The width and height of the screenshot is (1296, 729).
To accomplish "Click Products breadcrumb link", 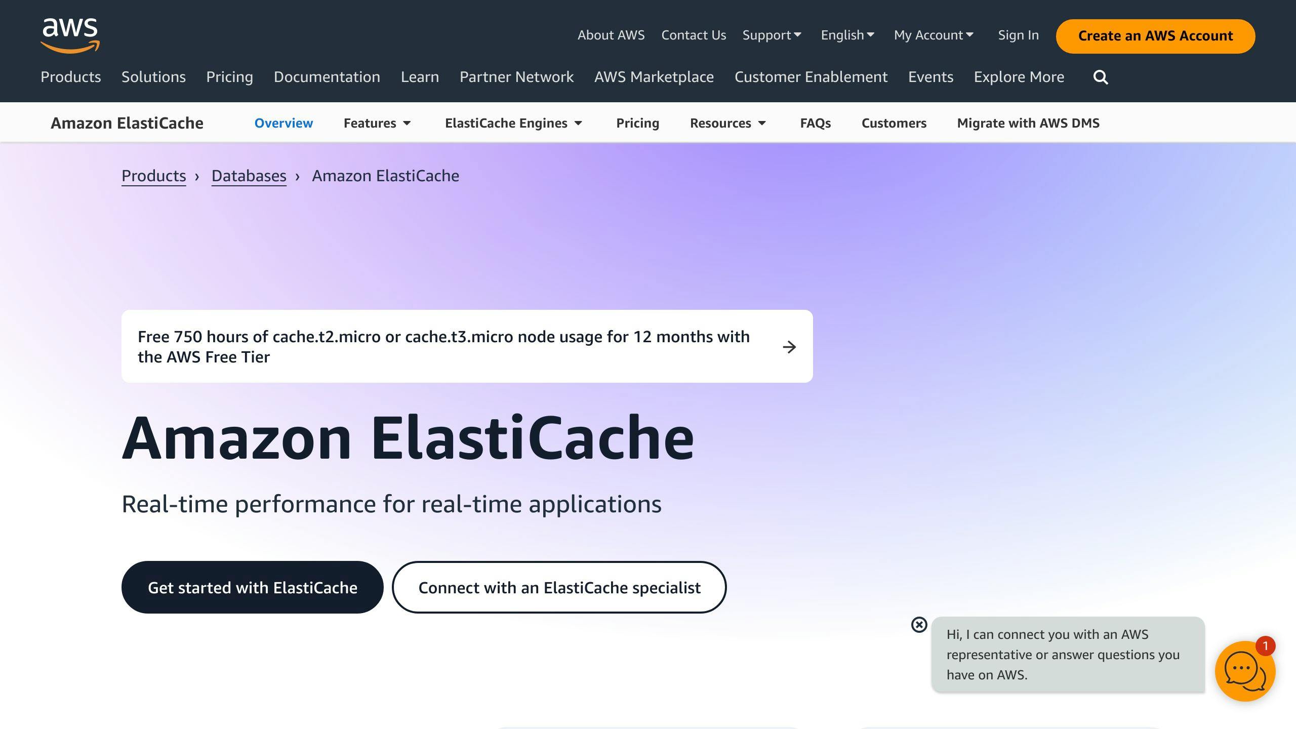I will (x=153, y=176).
